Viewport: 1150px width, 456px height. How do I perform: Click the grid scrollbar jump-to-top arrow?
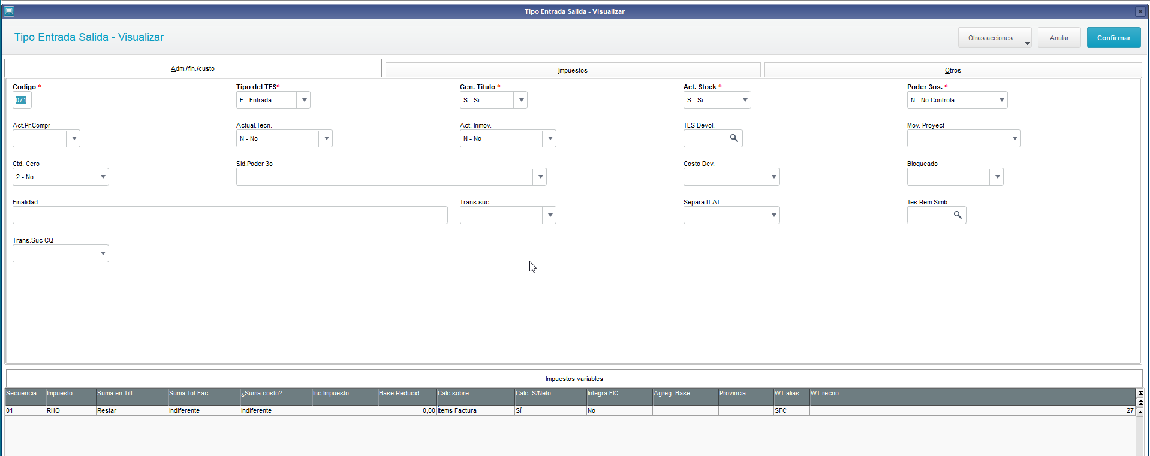(1140, 394)
